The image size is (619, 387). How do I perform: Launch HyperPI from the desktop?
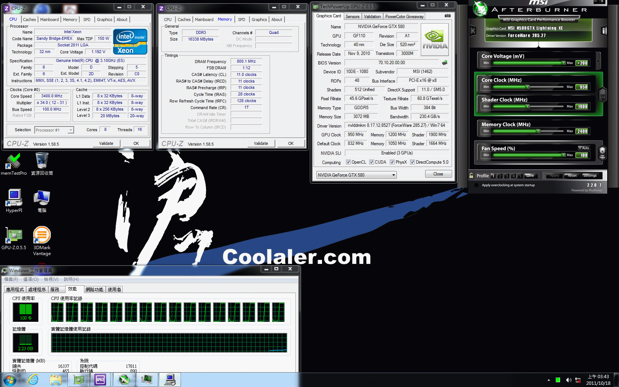click(14, 201)
